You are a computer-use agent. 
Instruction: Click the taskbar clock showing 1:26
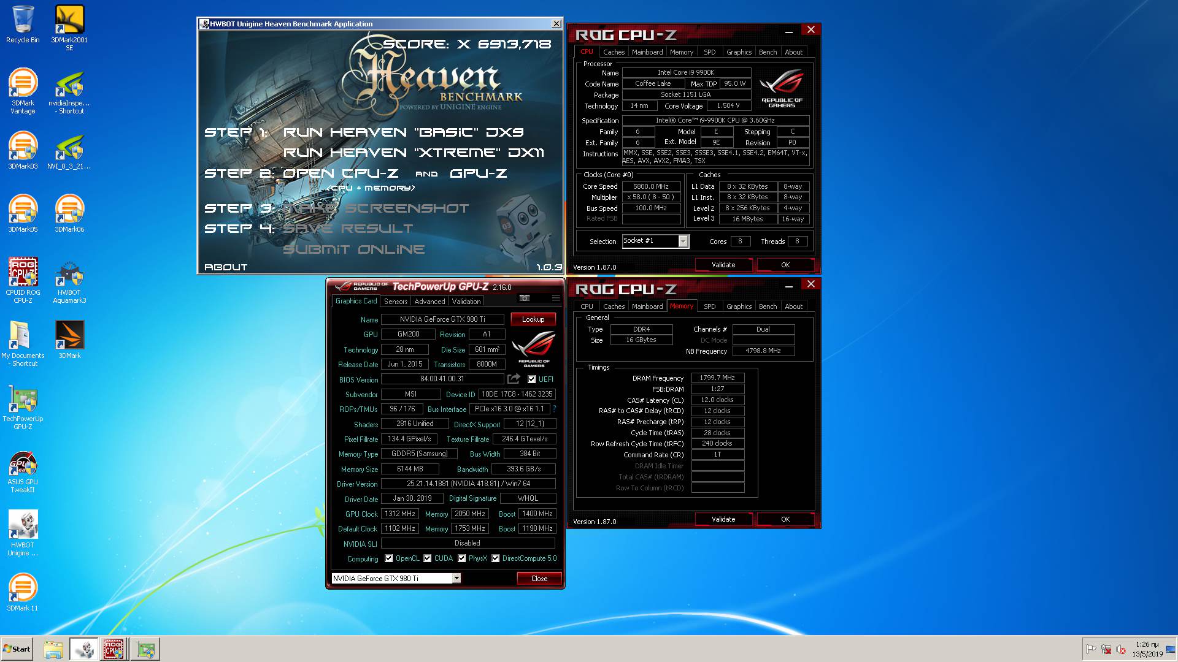pyautogui.click(x=1147, y=649)
